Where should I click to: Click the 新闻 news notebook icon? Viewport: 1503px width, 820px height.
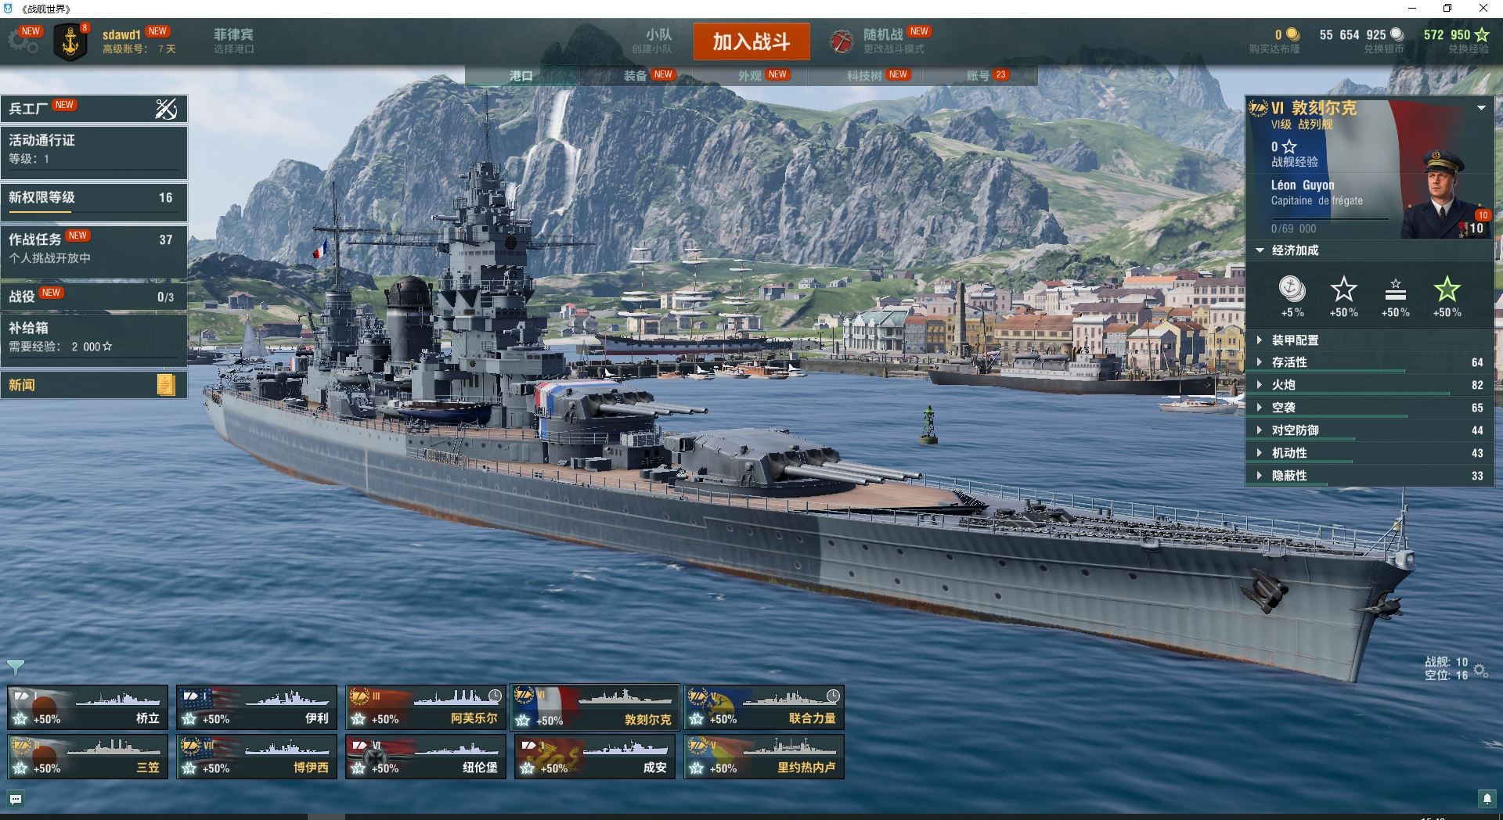point(166,384)
